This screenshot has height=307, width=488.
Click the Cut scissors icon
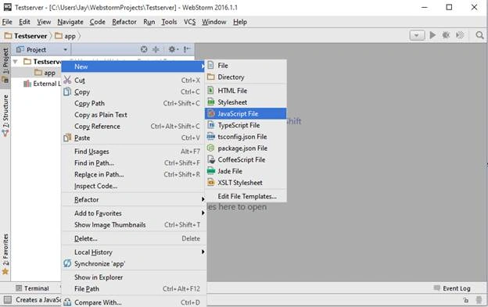point(67,80)
